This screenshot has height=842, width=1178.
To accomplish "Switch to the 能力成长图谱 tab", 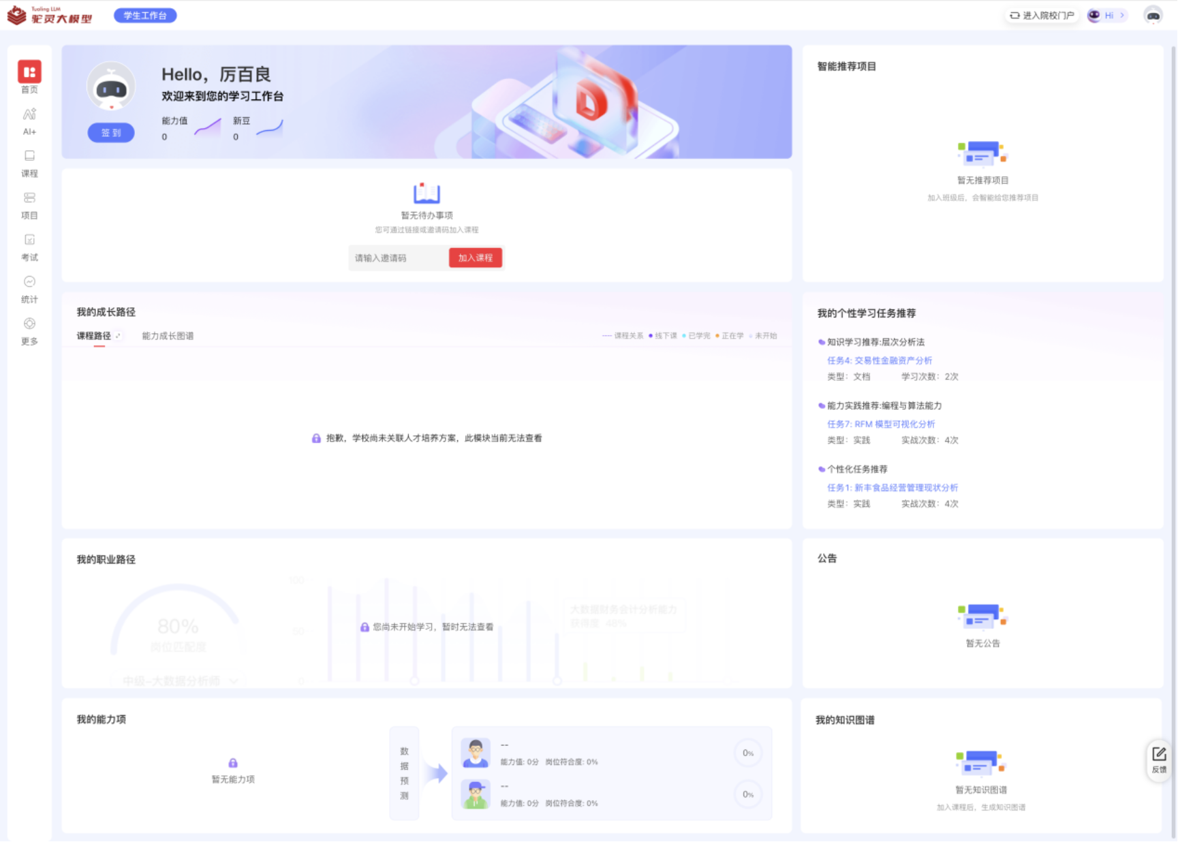I will pos(168,336).
